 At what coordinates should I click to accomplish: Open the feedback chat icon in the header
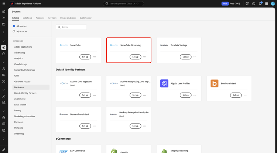click(247, 4)
